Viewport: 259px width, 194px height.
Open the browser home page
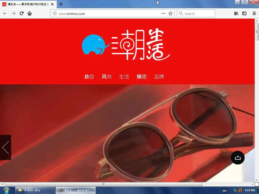point(30,13)
